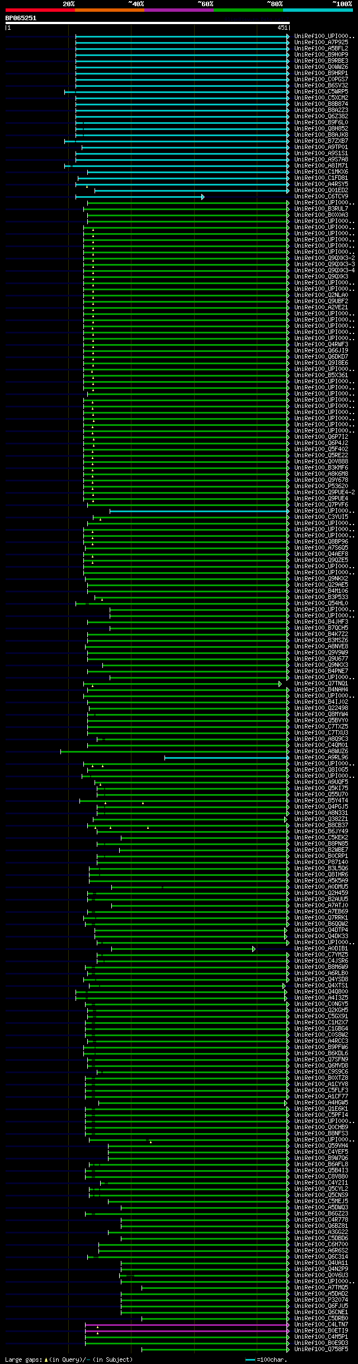Click the white query sequence bar
The width and height of the screenshot is (358, 1364).
tap(148, 23)
